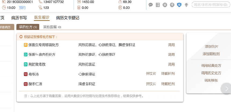The image size is (231, 112).
Task: Collapse the recommended prescriptions panel header arrow
Action: 21,37
